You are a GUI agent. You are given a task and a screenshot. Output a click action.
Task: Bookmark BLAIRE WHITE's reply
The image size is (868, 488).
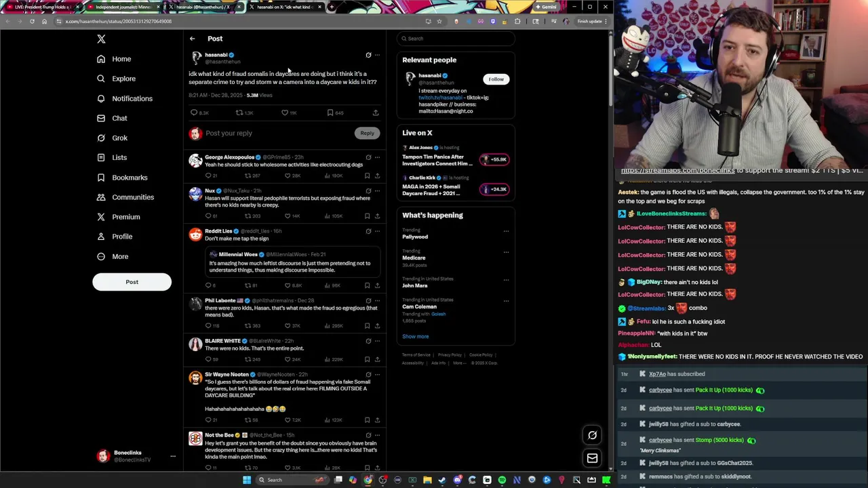point(367,359)
